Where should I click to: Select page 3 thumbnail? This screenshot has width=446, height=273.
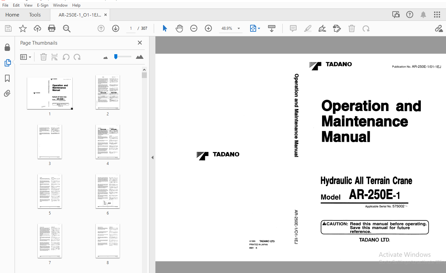tap(50, 141)
